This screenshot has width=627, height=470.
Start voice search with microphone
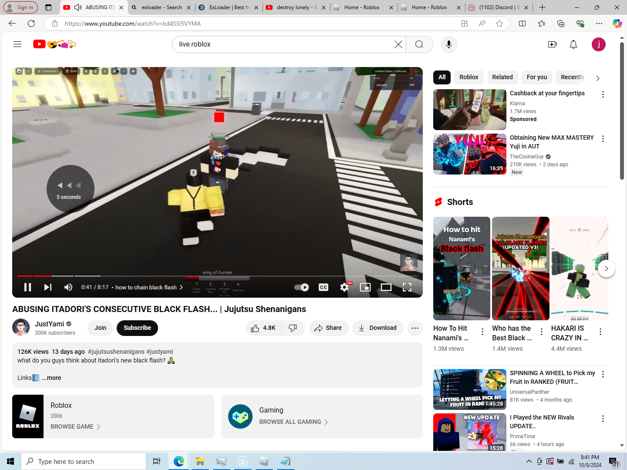pos(448,44)
